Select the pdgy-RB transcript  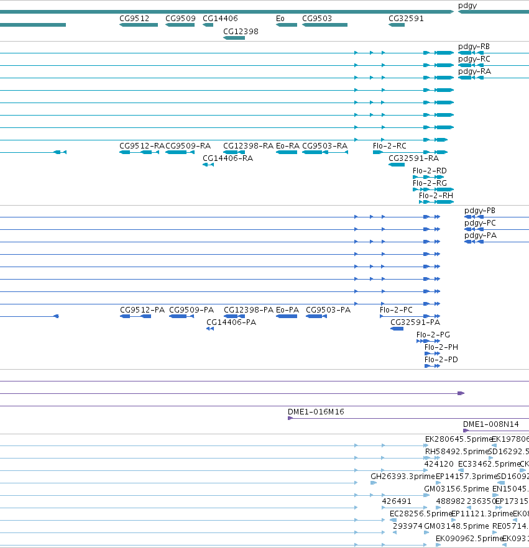[x=494, y=53]
